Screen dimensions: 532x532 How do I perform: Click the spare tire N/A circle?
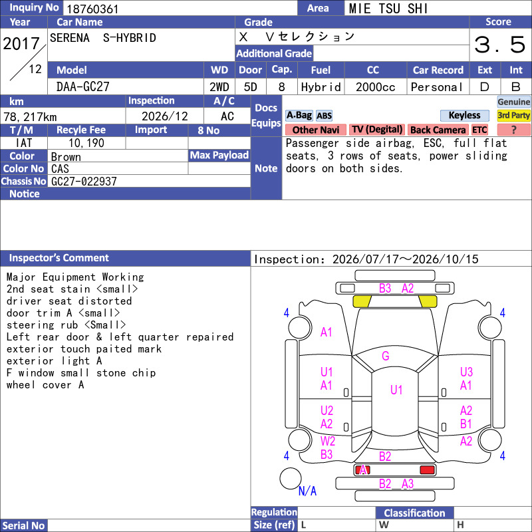pyautogui.click(x=291, y=478)
